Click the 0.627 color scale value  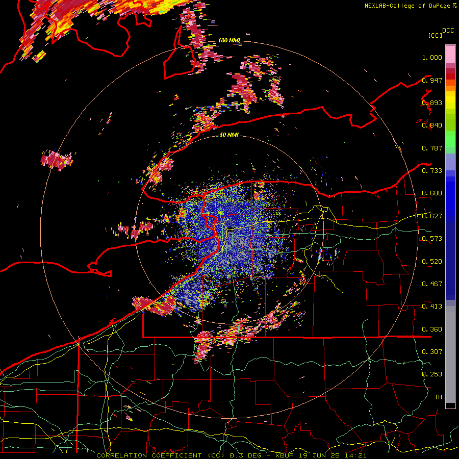(x=432, y=216)
